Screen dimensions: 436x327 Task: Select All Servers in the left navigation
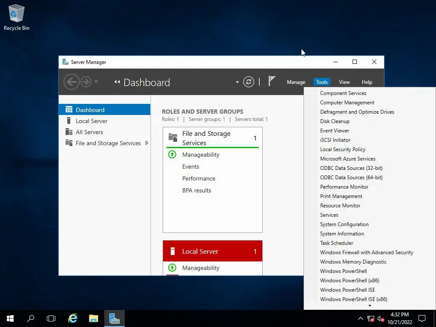click(105, 132)
